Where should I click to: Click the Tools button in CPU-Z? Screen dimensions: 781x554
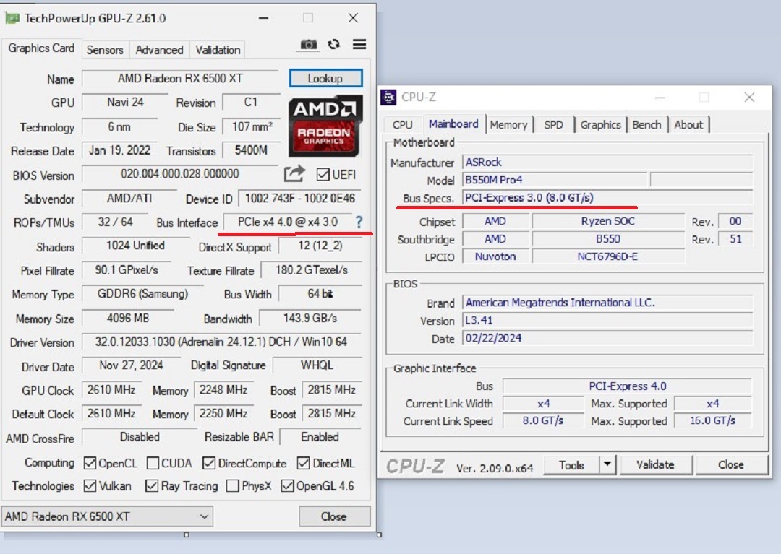571,465
